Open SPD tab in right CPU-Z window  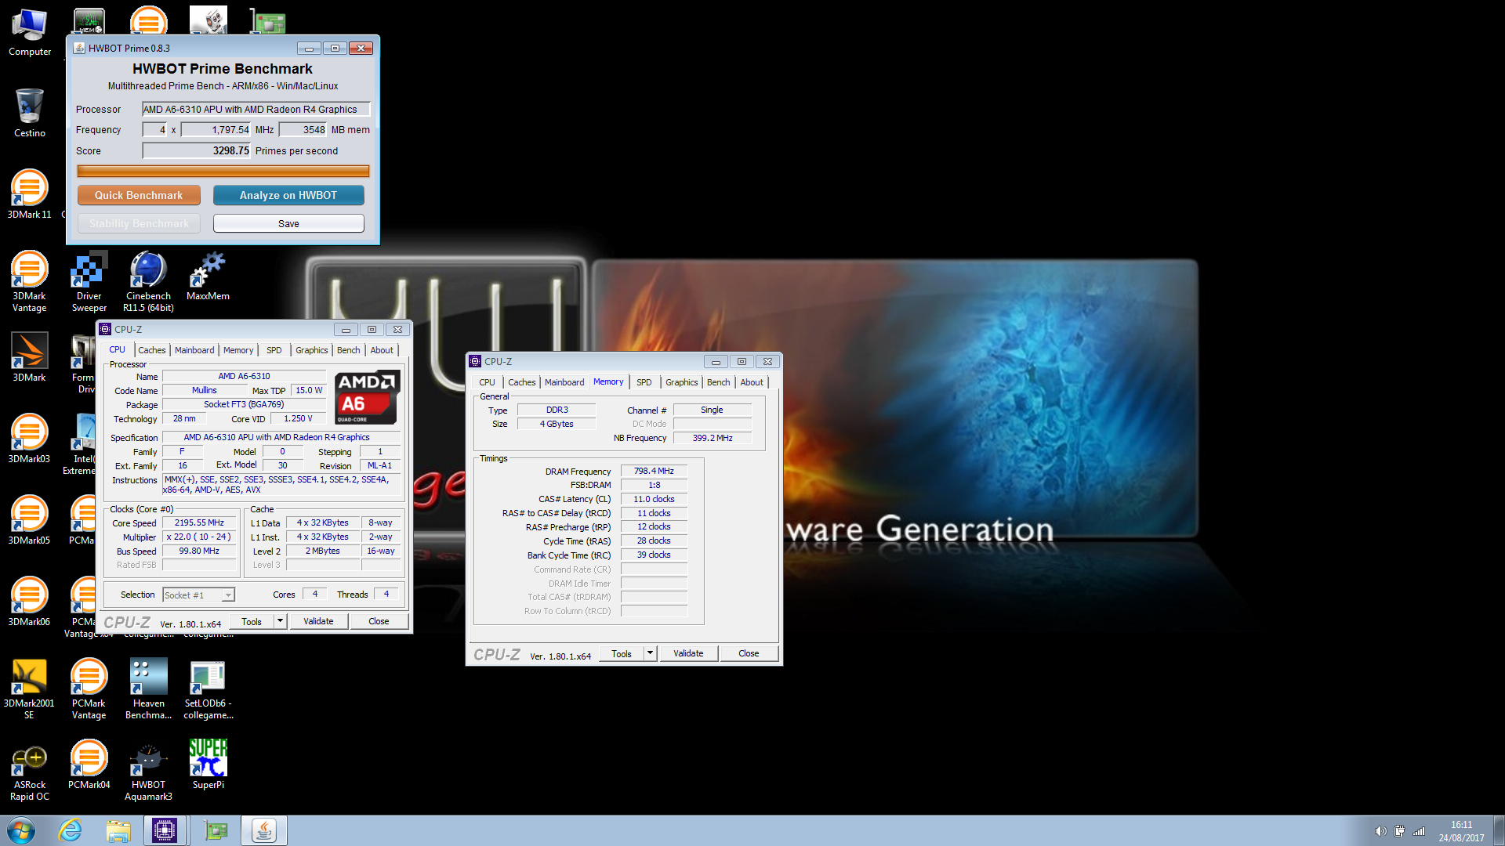644,382
